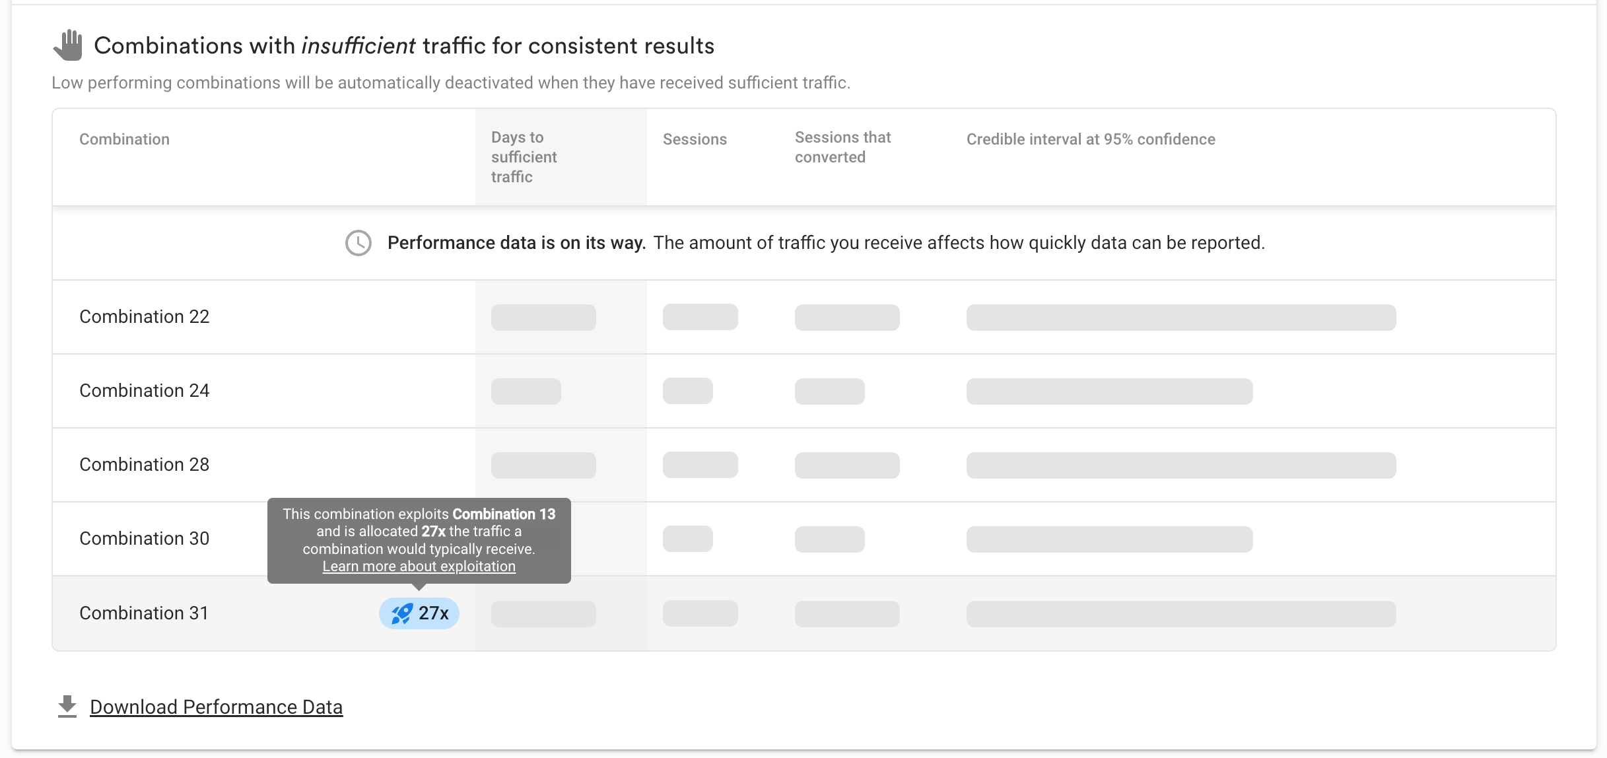Screen dimensions: 1607x758
Task: Click the Sessions column header
Action: 695,139
